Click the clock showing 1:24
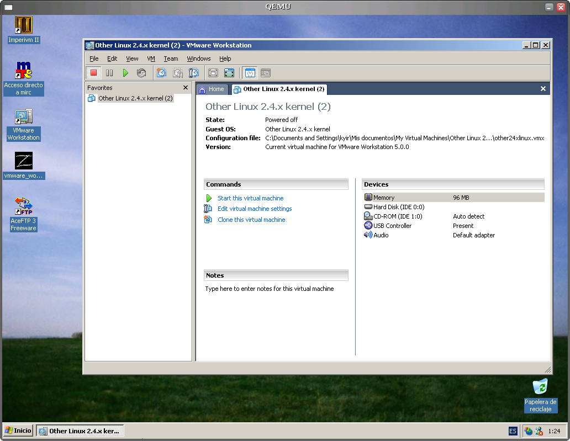 554,431
